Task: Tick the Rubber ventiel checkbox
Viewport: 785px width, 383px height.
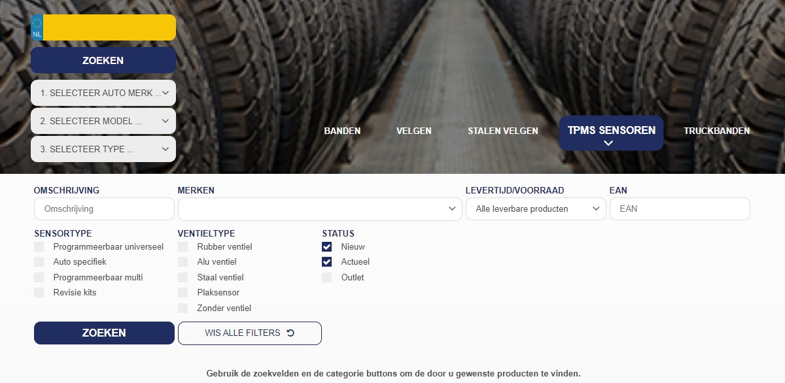Action: coord(183,247)
